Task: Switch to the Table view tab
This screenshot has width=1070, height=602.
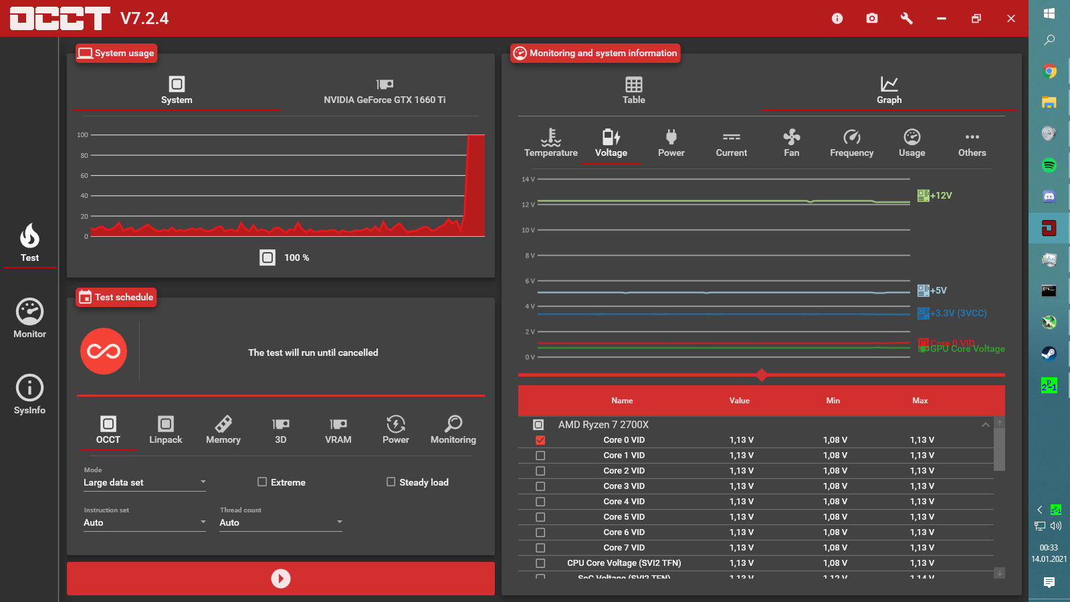Action: [x=634, y=90]
